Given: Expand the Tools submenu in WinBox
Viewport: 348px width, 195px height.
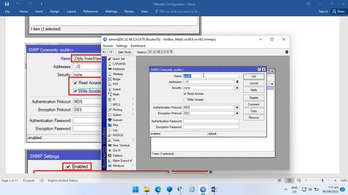Looking at the screenshot, I should click(133, 140).
